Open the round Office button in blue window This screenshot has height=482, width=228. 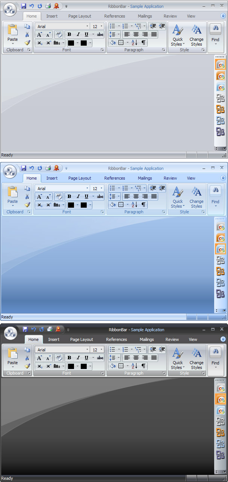click(10, 172)
